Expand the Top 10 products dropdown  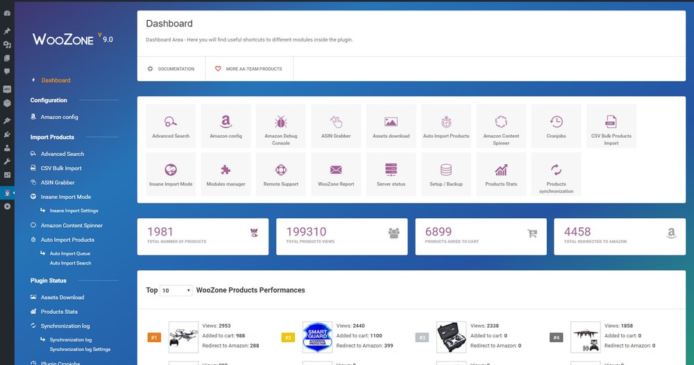tap(176, 290)
